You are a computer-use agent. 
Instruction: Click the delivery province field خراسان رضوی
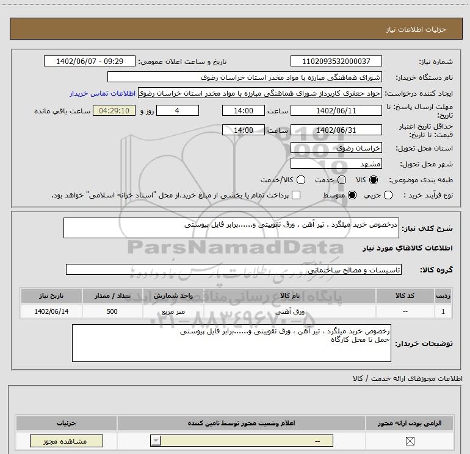[336, 148]
